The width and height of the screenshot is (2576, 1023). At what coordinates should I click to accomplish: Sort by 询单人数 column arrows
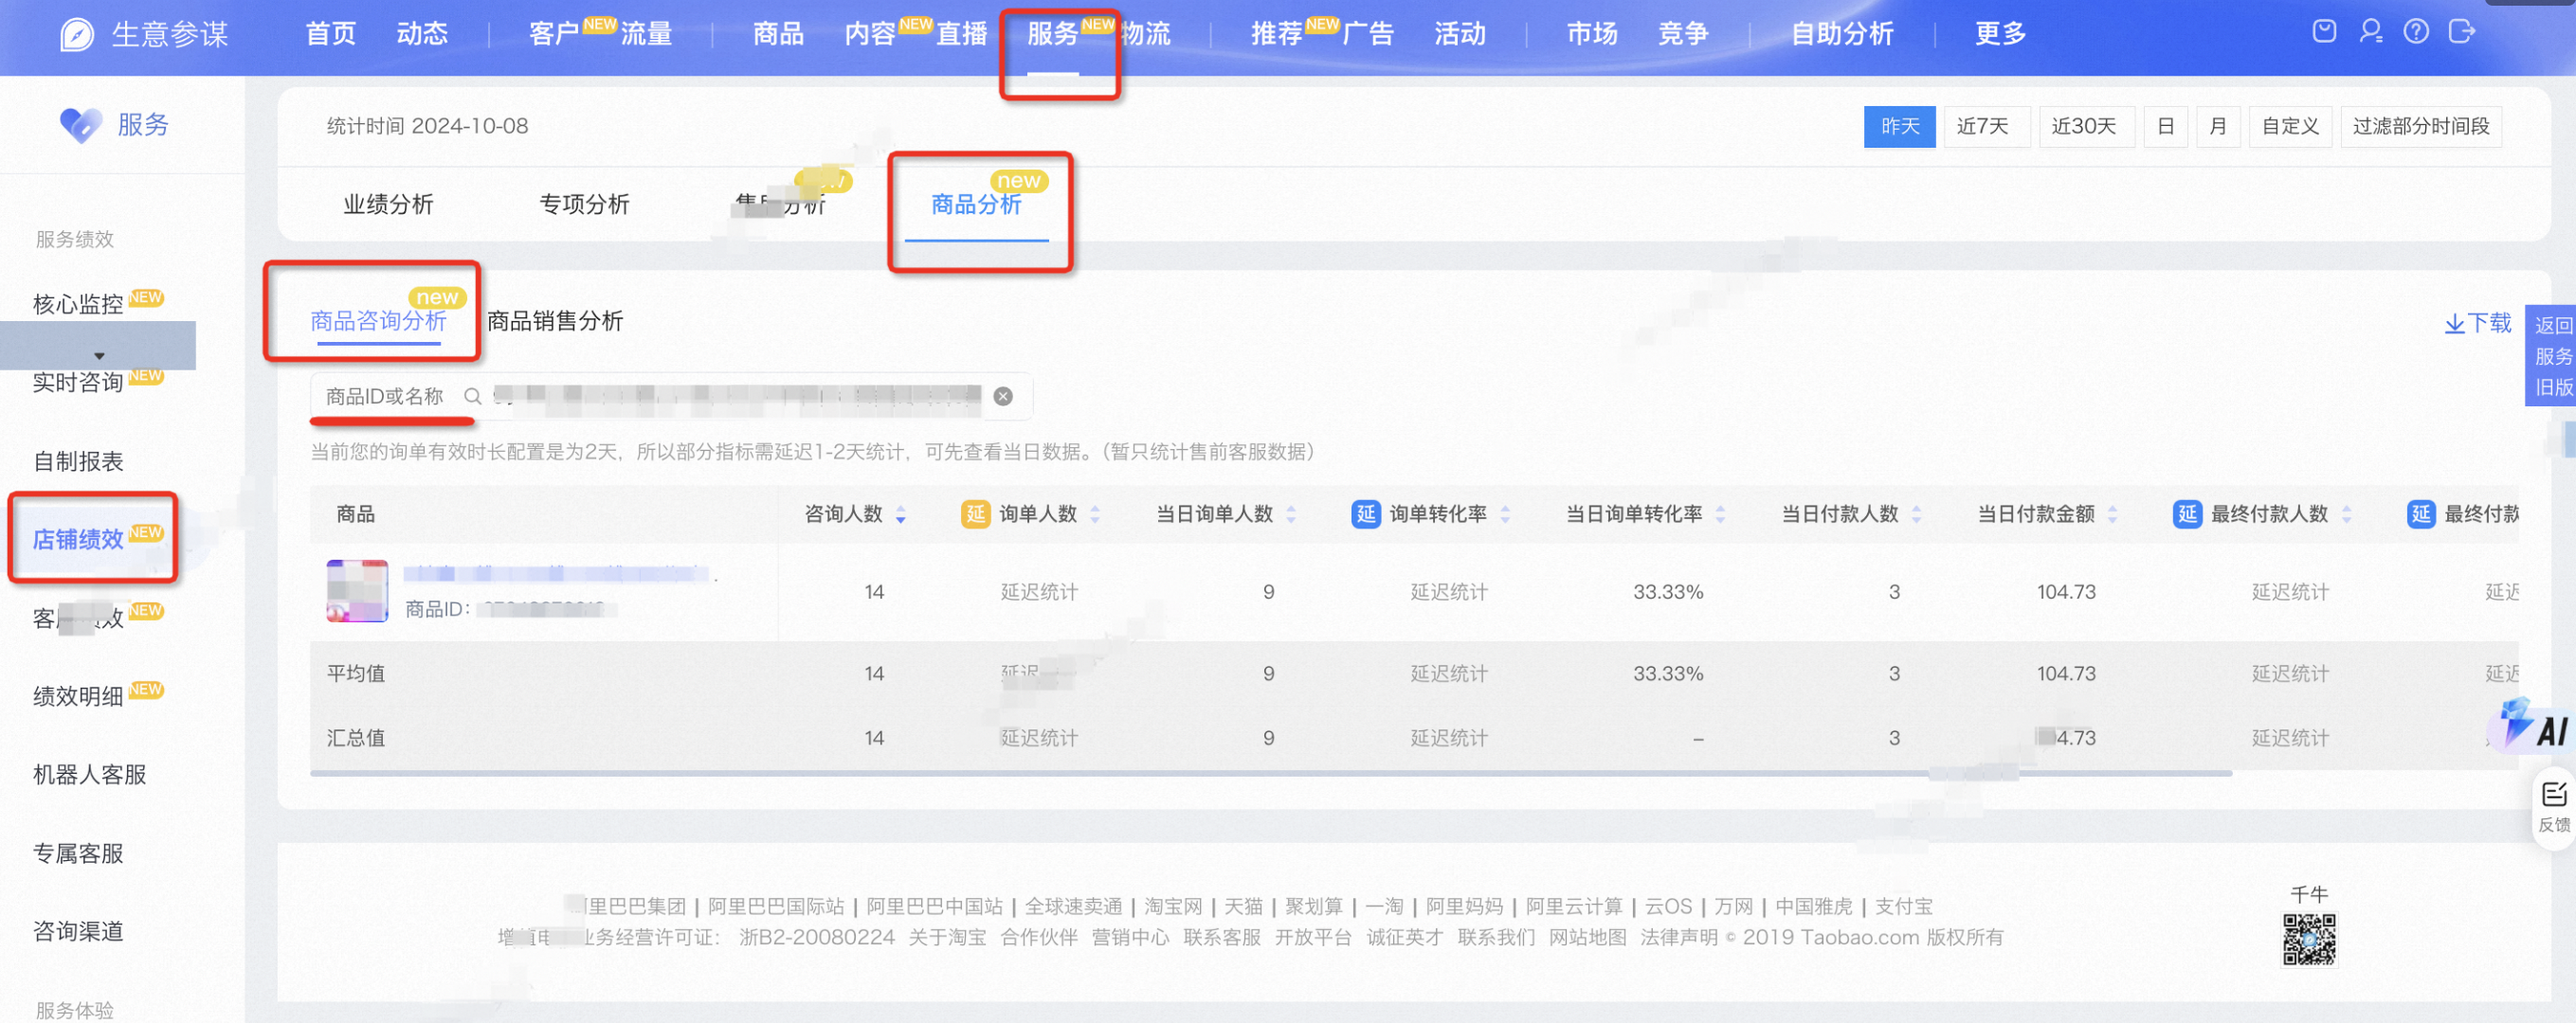[1095, 514]
